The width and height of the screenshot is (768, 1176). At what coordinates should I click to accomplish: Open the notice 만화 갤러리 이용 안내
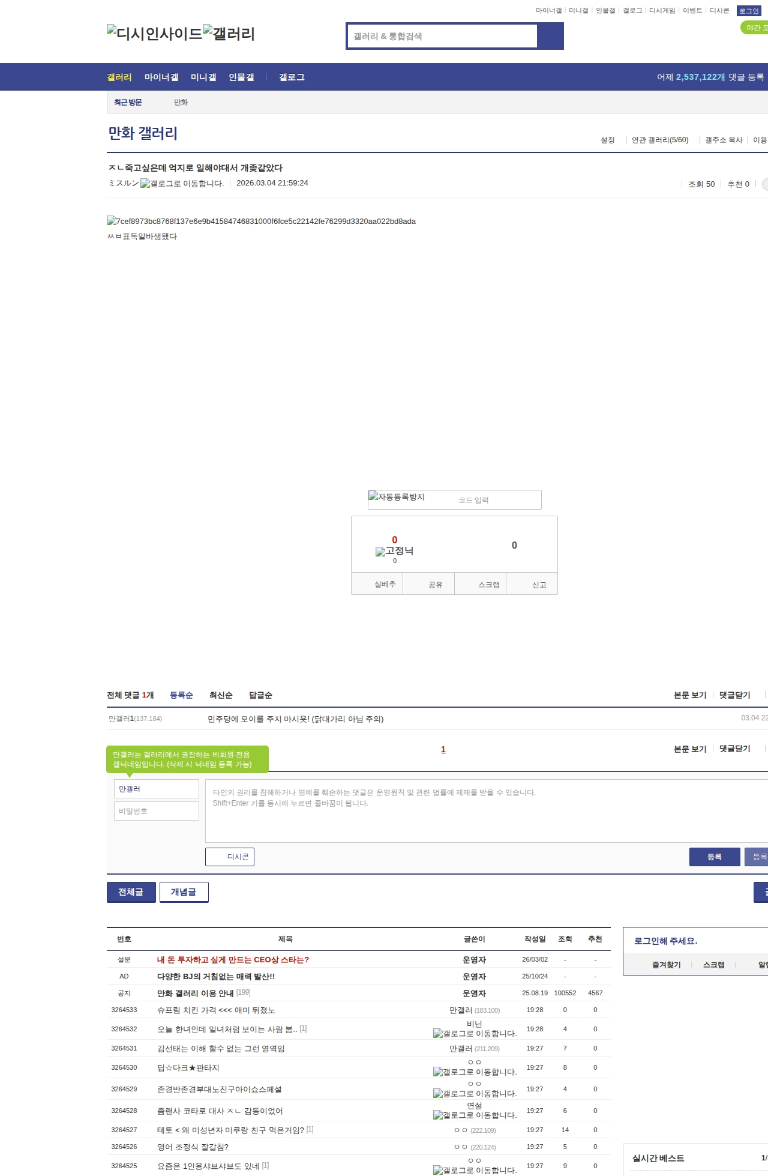[195, 994]
